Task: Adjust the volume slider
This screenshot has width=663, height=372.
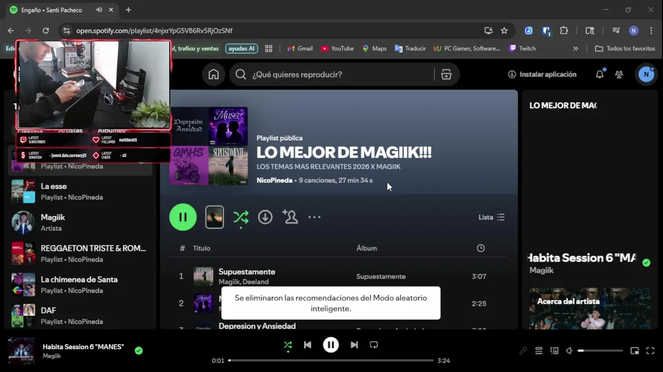Action: [600, 351]
